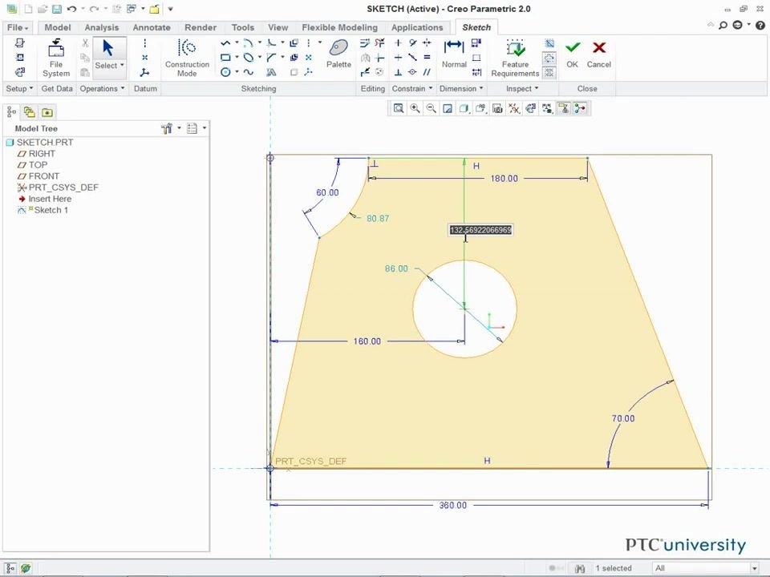Click the 360.00 dimension value
The width and height of the screenshot is (770, 577).
(452, 506)
